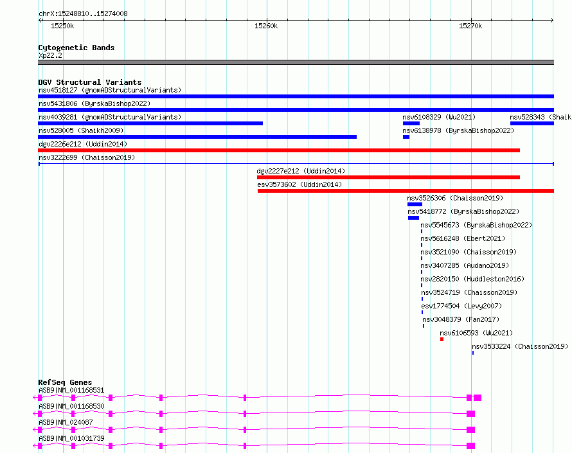Click the small nsv3533224 variant tick
The width and height of the screenshot is (572, 453).
point(473,353)
